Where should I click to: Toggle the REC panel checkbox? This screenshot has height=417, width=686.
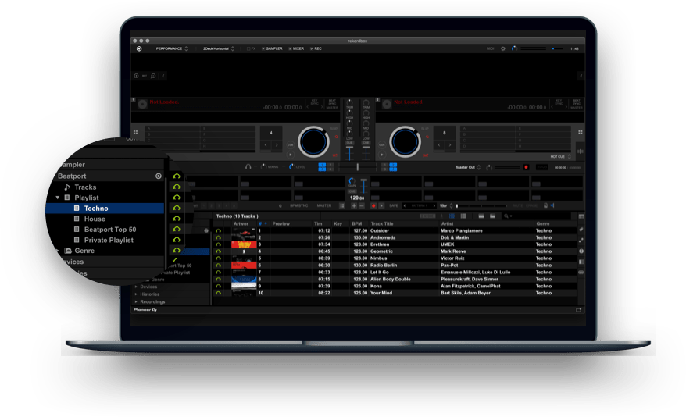tap(312, 48)
